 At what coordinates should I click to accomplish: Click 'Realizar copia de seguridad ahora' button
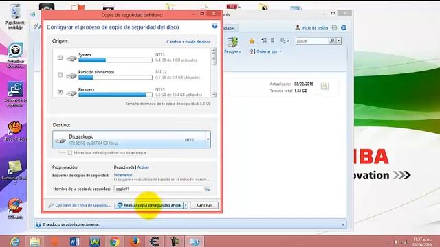coord(148,205)
